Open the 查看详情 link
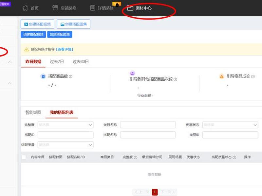The width and height of the screenshot is (262, 196). tap(65, 49)
